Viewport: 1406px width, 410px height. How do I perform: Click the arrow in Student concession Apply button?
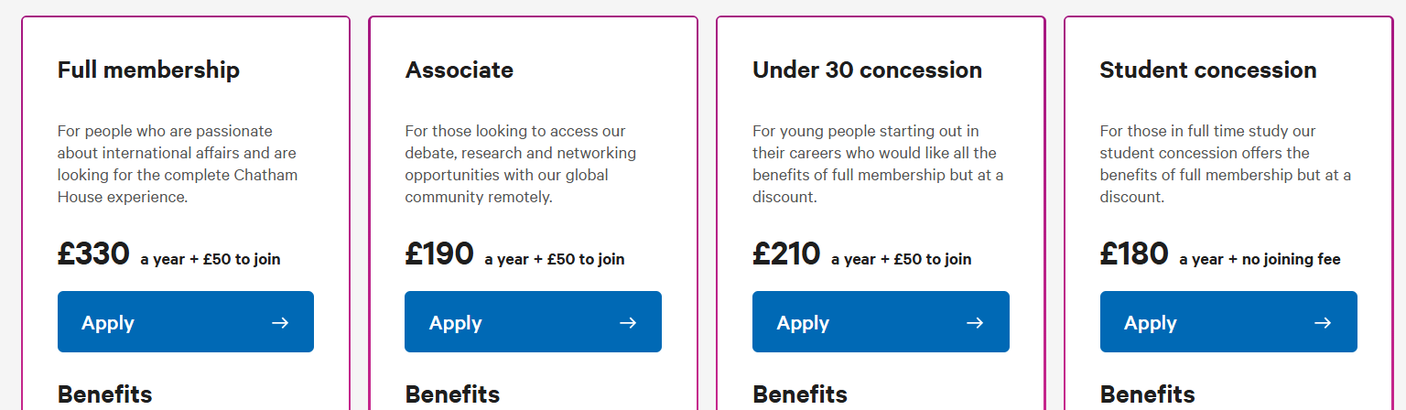[x=1322, y=322]
